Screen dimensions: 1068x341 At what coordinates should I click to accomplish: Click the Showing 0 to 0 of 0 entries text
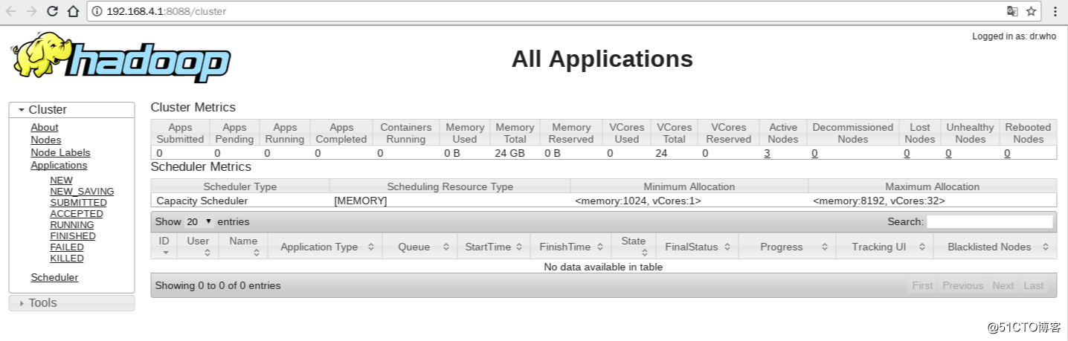pos(218,285)
